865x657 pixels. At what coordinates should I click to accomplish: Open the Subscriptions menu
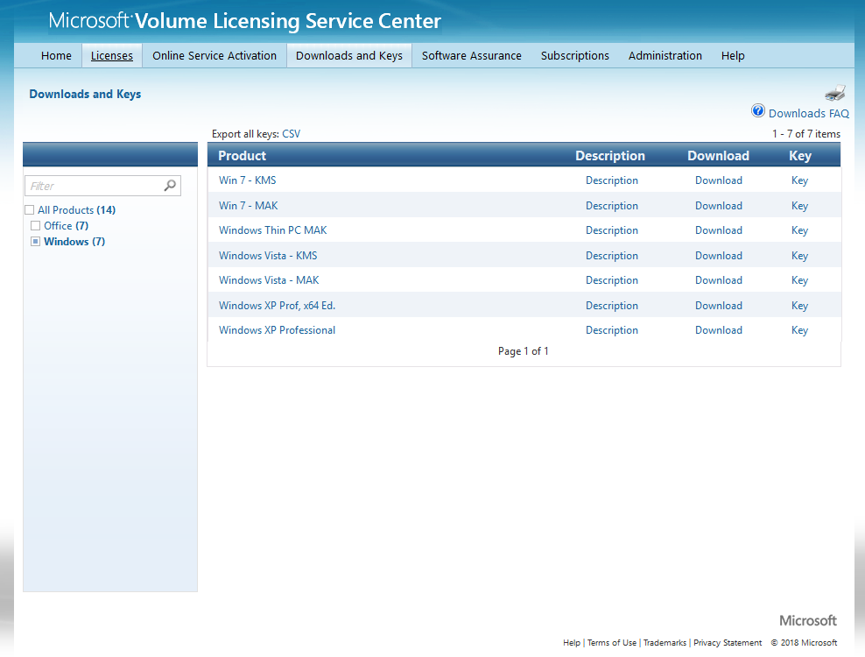click(575, 56)
